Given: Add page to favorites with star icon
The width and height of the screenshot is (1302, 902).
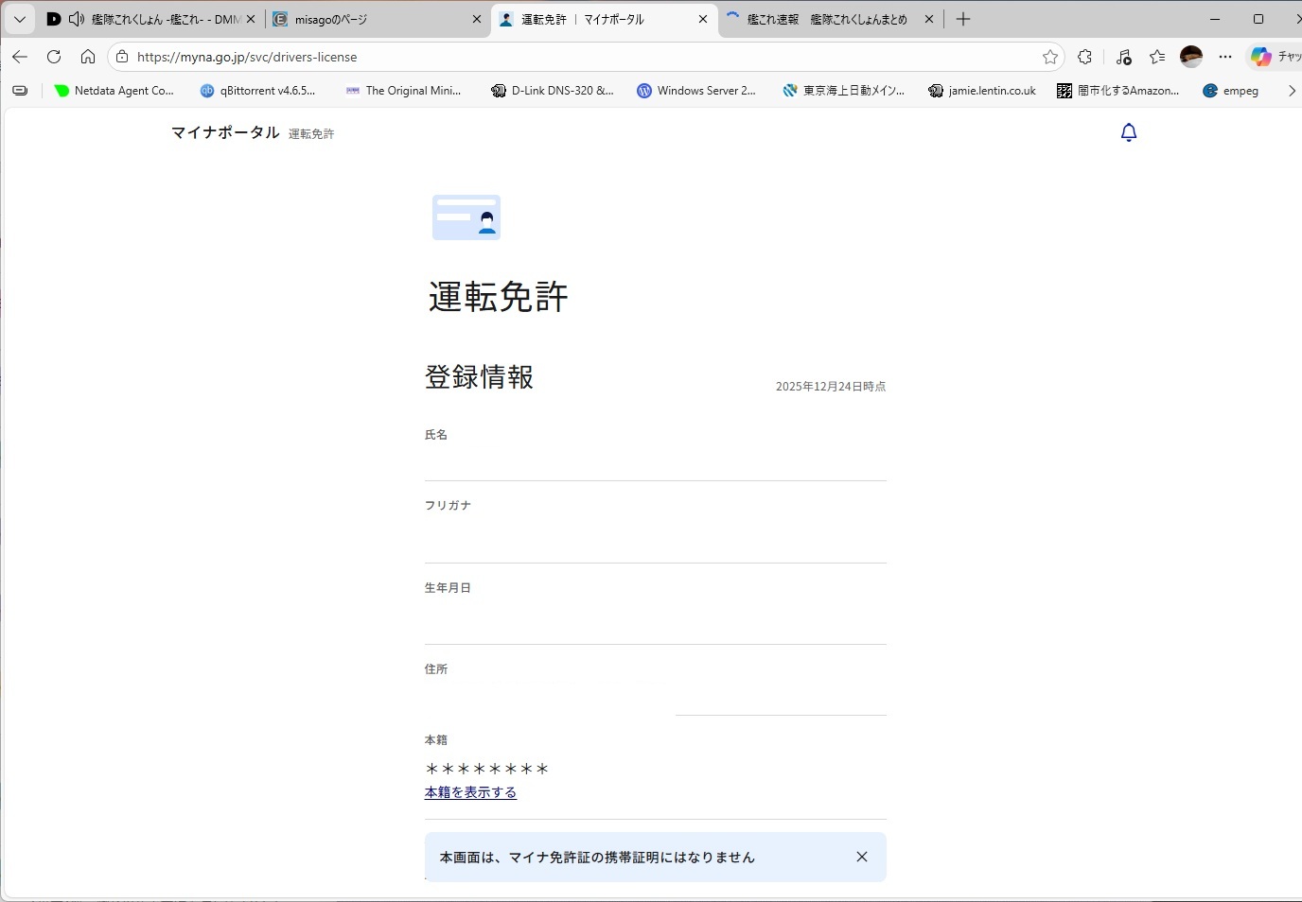Looking at the screenshot, I should tap(1049, 57).
